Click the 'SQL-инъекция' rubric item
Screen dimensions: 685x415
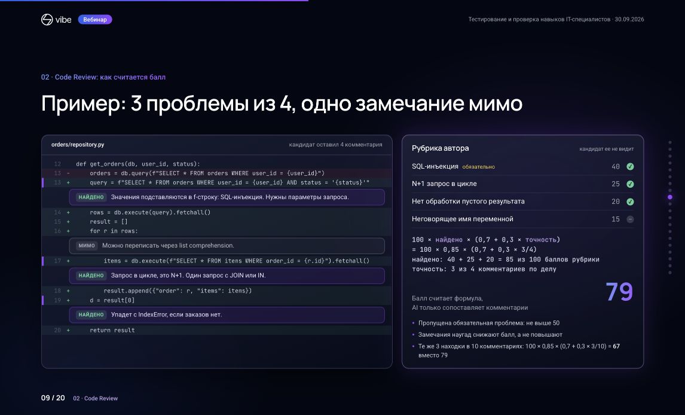click(435, 166)
